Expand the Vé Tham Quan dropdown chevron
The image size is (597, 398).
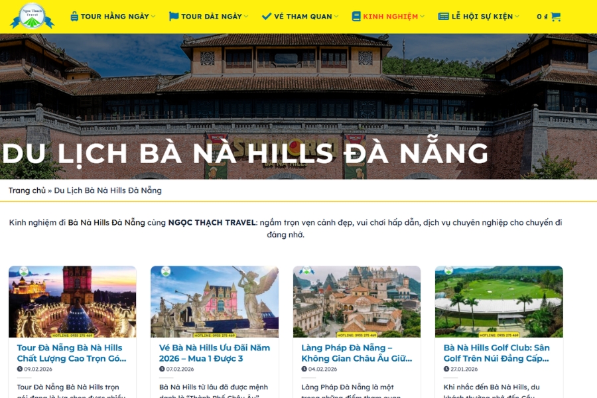(x=336, y=17)
